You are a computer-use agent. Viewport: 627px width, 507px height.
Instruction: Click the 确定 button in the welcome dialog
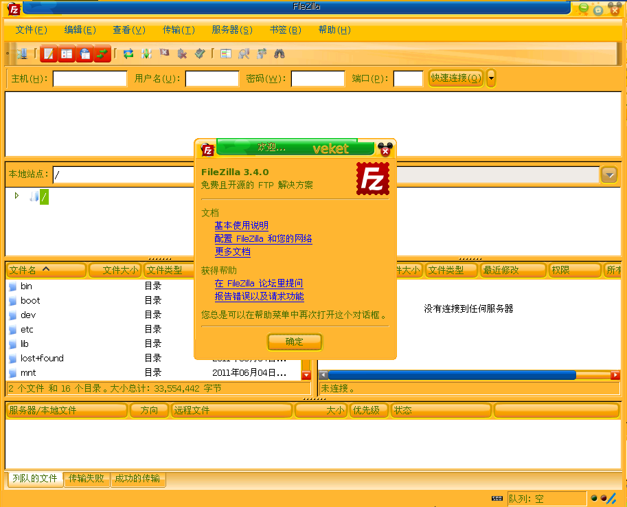coord(295,341)
